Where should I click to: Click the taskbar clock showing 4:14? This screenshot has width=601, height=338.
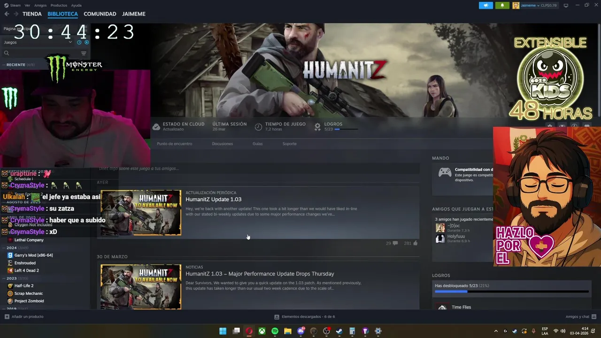578,331
